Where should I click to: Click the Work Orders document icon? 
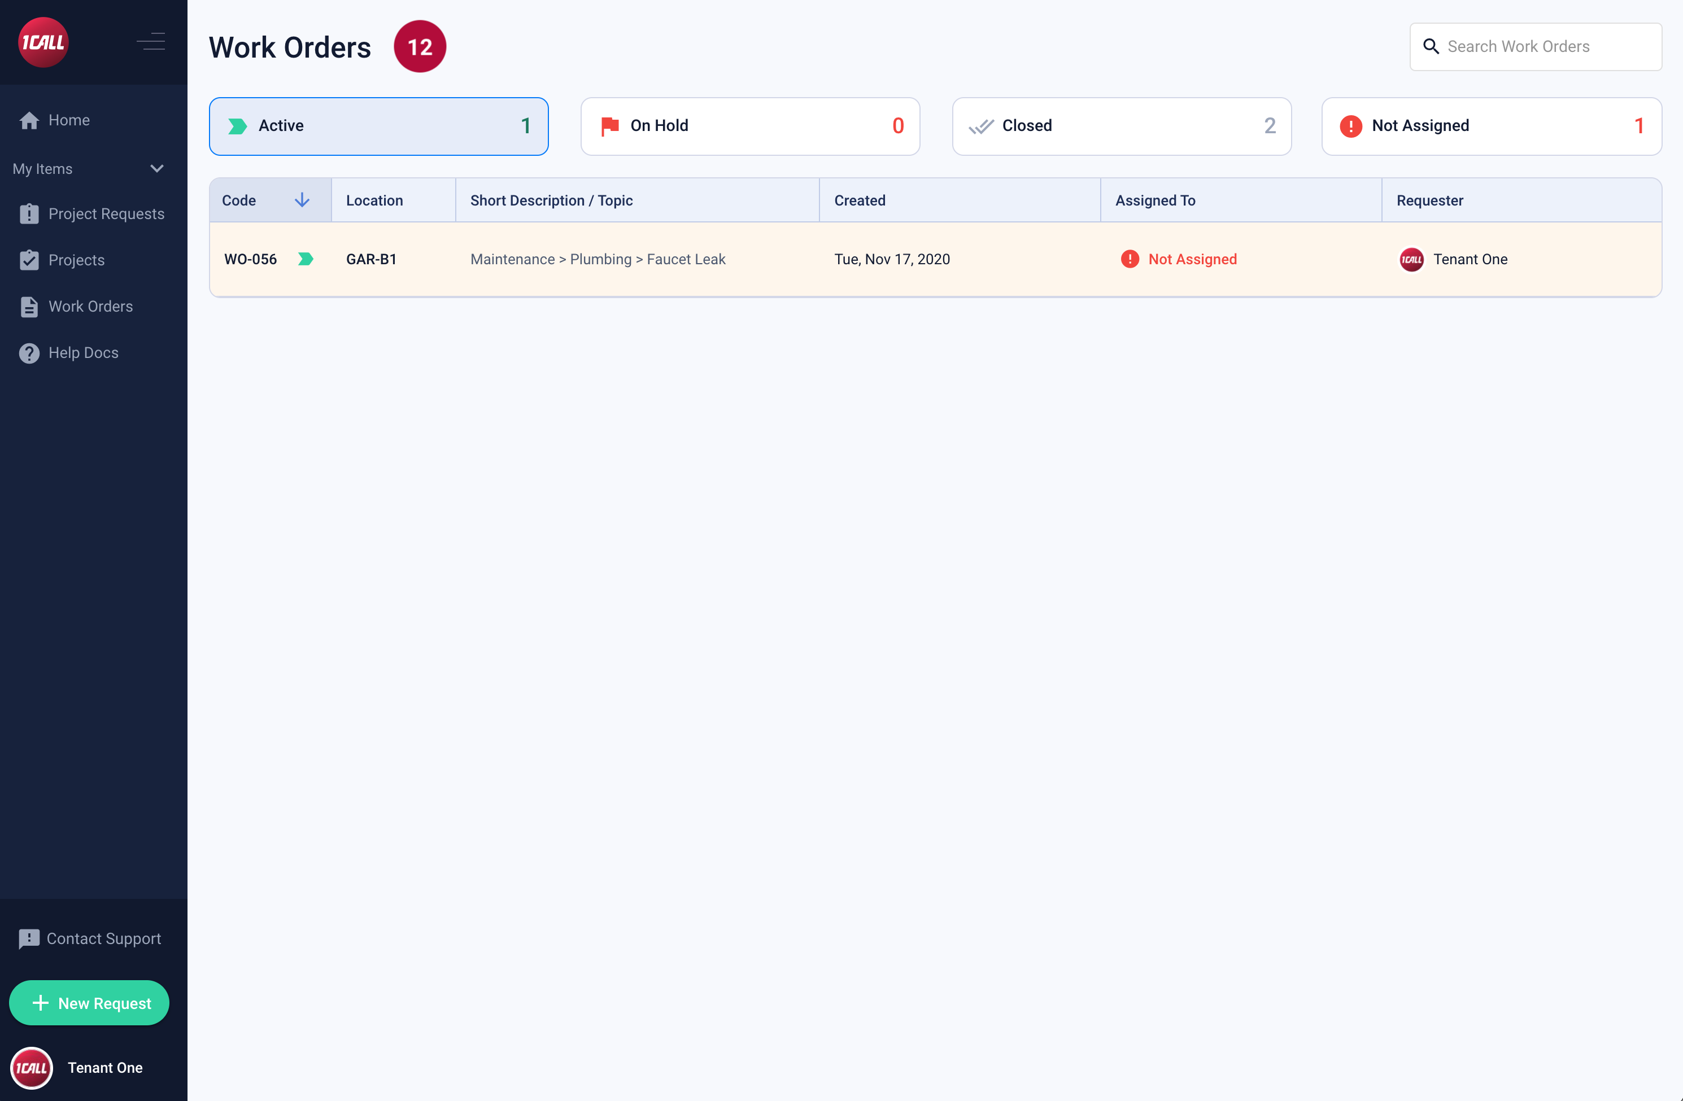29,307
